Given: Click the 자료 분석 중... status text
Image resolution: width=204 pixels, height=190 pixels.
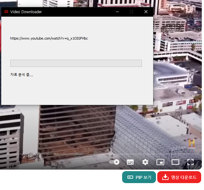Looking at the screenshot, I should click(22, 75).
